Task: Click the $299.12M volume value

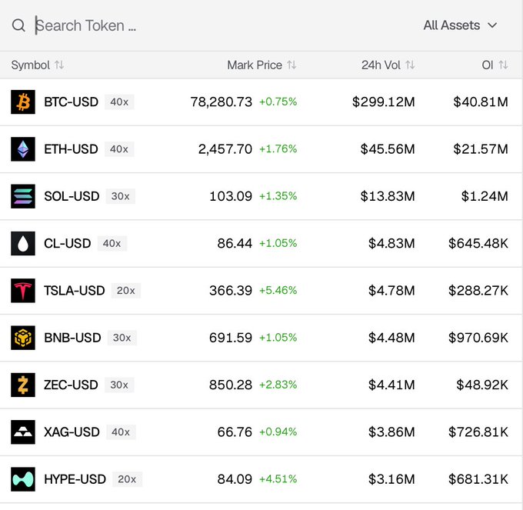Action: [x=384, y=102]
